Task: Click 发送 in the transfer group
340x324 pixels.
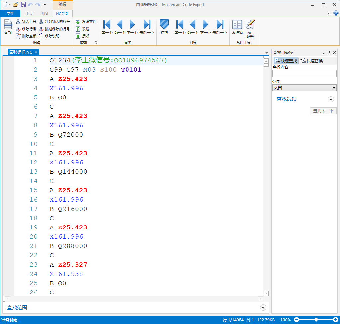Action: tap(82, 29)
